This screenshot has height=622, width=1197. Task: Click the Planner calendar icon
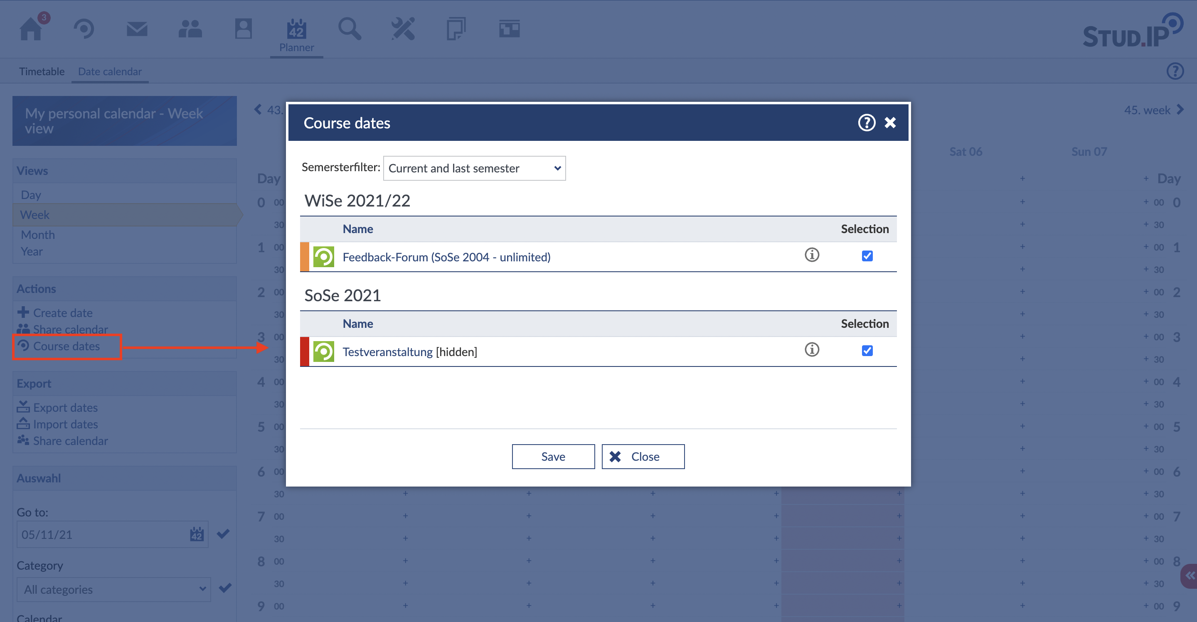coord(296,29)
